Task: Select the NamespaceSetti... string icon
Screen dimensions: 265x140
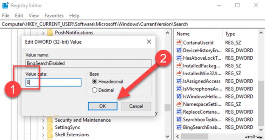Action: click(x=179, y=104)
